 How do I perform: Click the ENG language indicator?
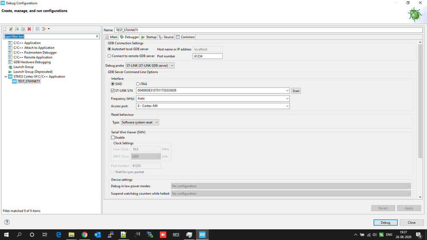click(x=389, y=234)
